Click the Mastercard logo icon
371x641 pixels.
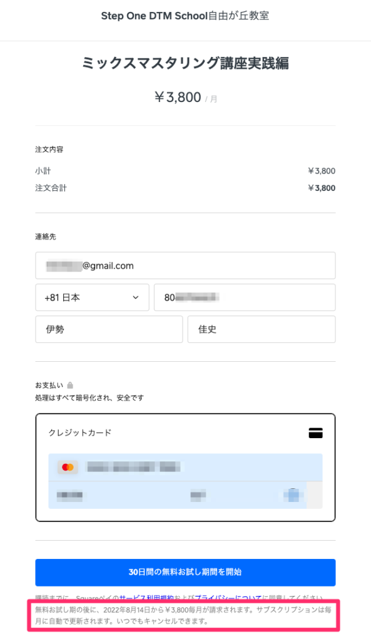pos(68,467)
